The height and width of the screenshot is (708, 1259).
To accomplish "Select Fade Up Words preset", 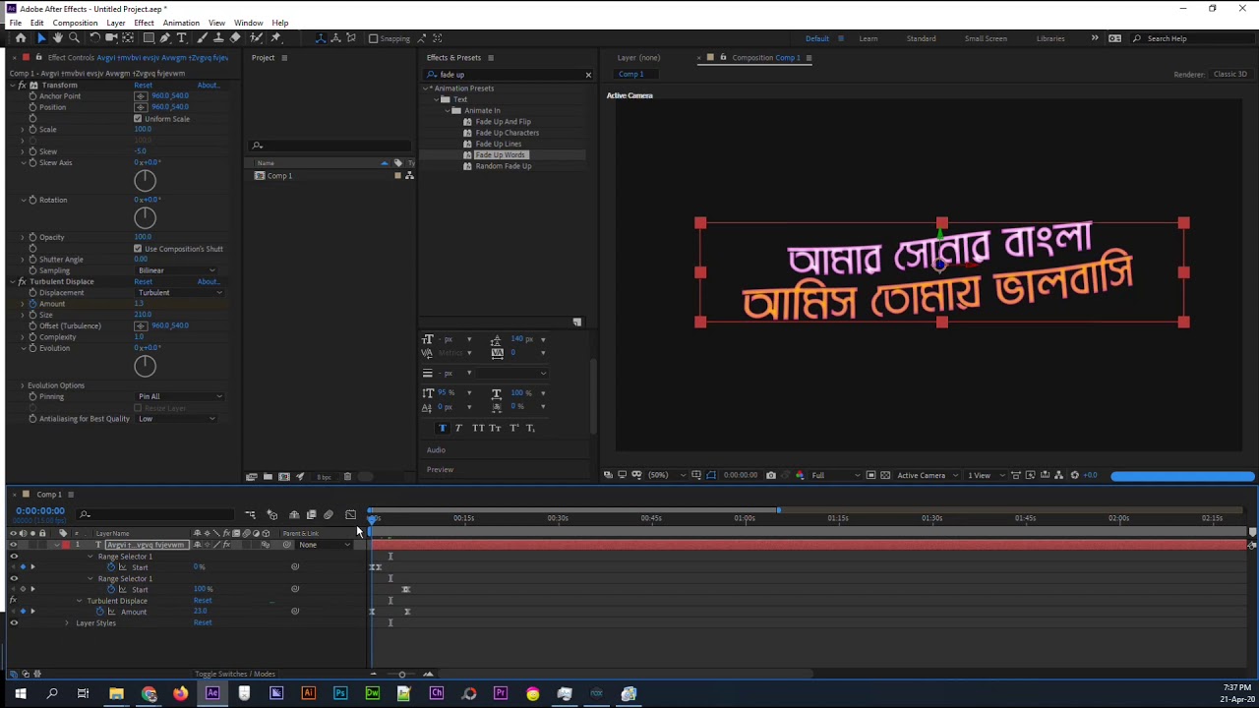I will click(501, 155).
